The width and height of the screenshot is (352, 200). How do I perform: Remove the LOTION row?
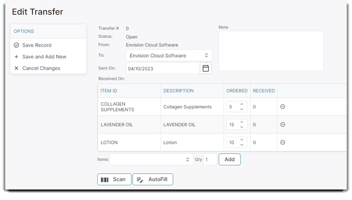(282, 142)
